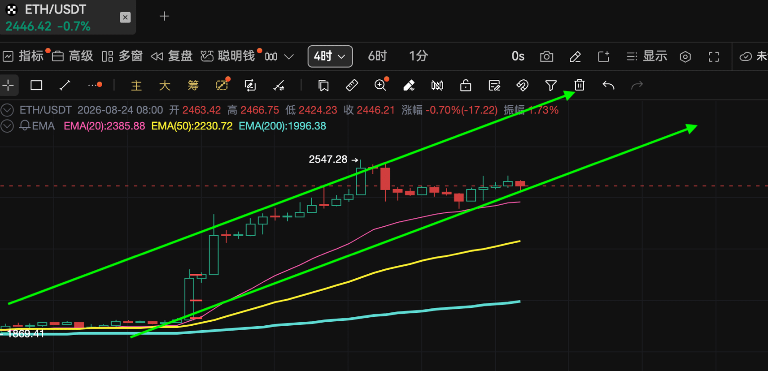
Task: Click the add-to-new-window share icon
Action: [604, 56]
